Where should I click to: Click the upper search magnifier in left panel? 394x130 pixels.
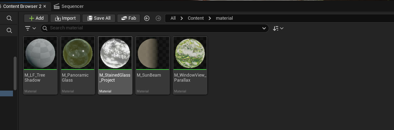9,18
